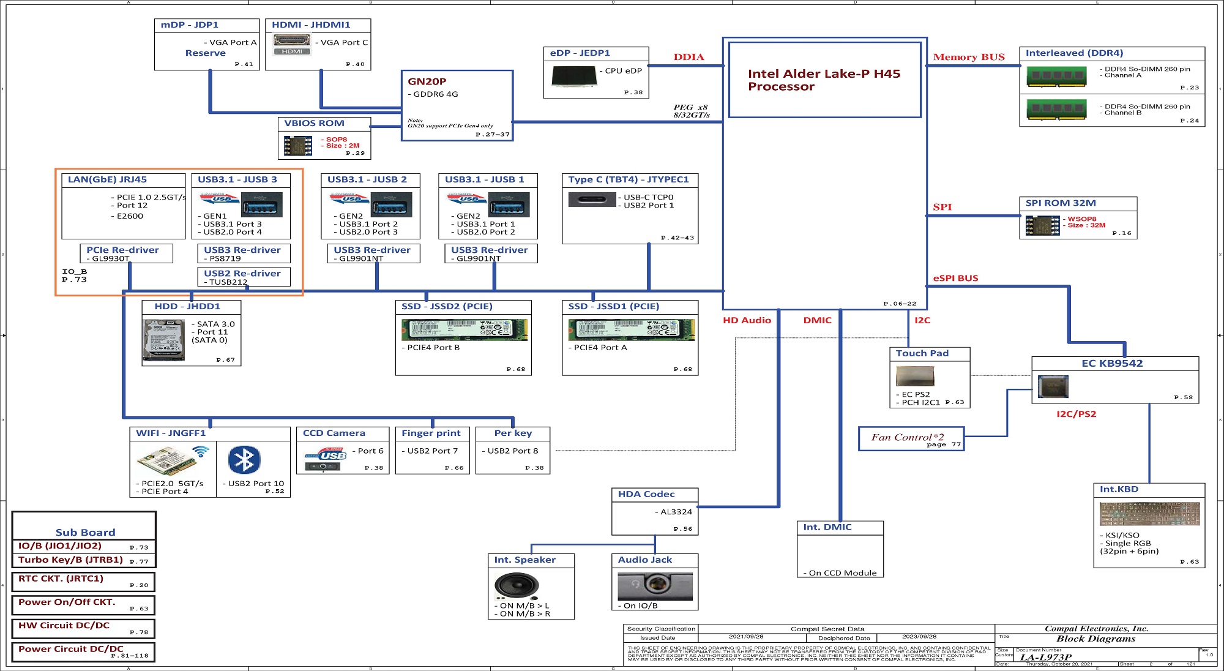
Task: Click the RTC CKT. (JRTC1) entry
Action: [84, 582]
